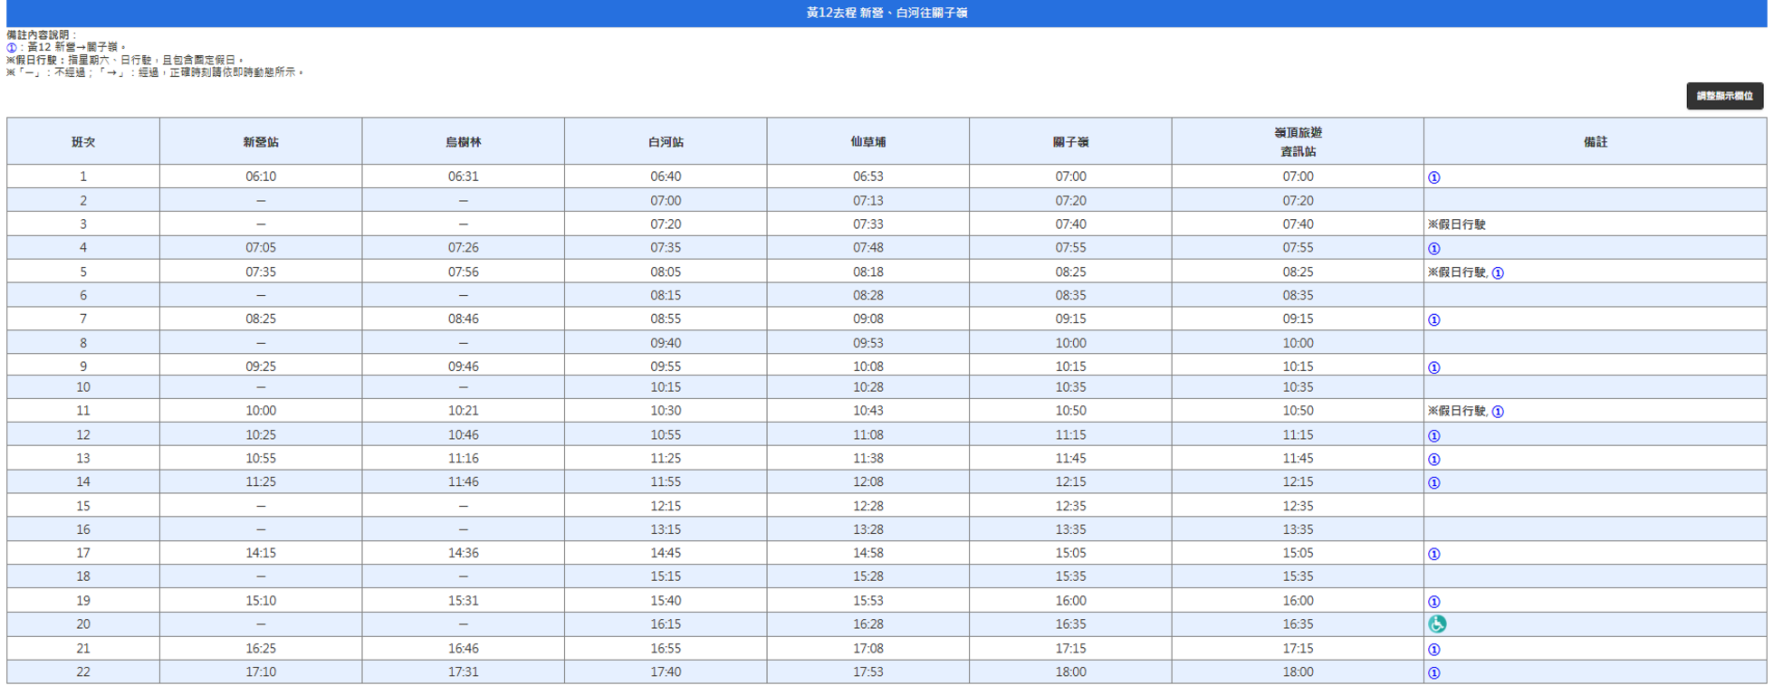Click the ① note icon in trip 14 row
1773x695 pixels.
pyautogui.click(x=1433, y=482)
